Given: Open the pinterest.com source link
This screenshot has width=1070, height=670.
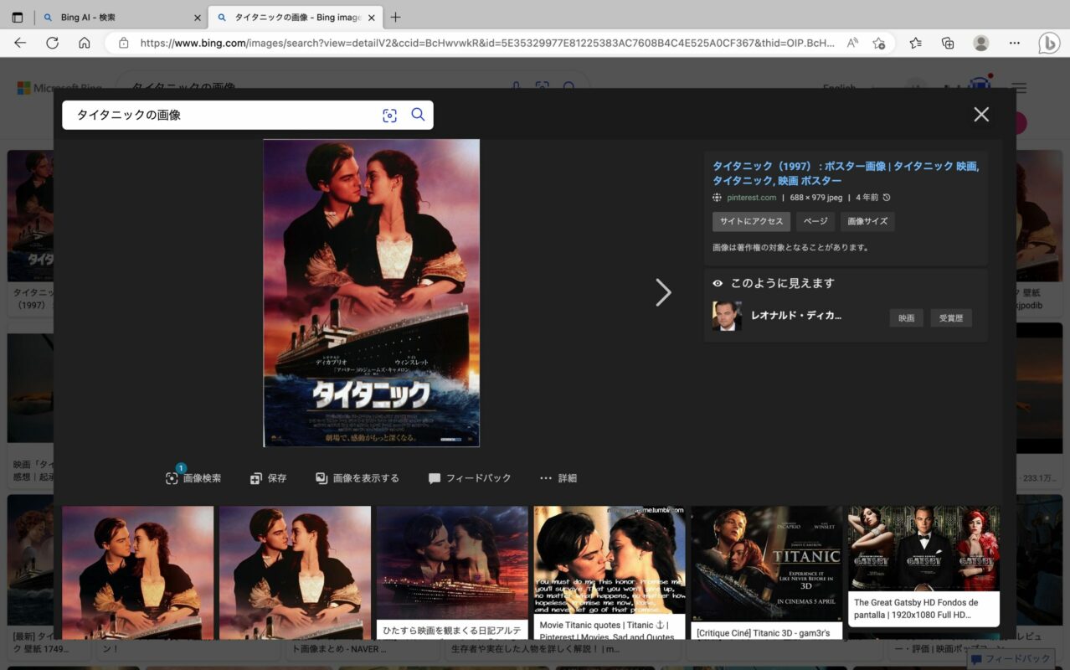Looking at the screenshot, I should pyautogui.click(x=750, y=198).
